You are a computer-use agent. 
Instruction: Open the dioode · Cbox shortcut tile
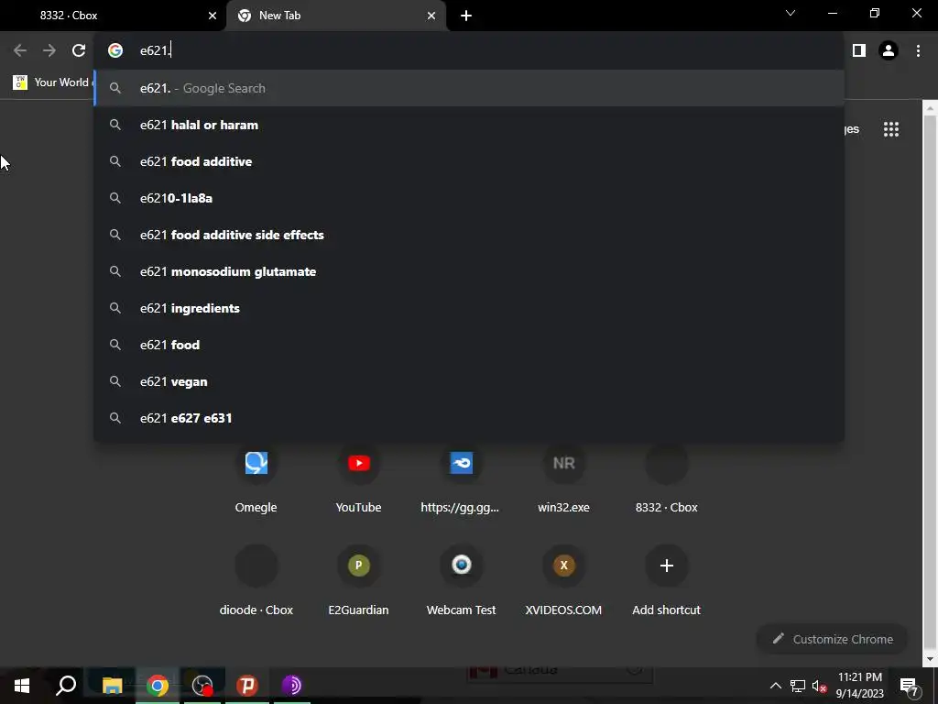pos(256,565)
